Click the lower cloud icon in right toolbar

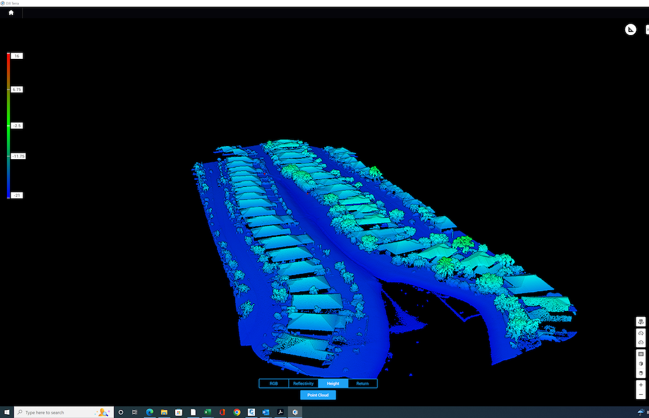pyautogui.click(x=641, y=343)
